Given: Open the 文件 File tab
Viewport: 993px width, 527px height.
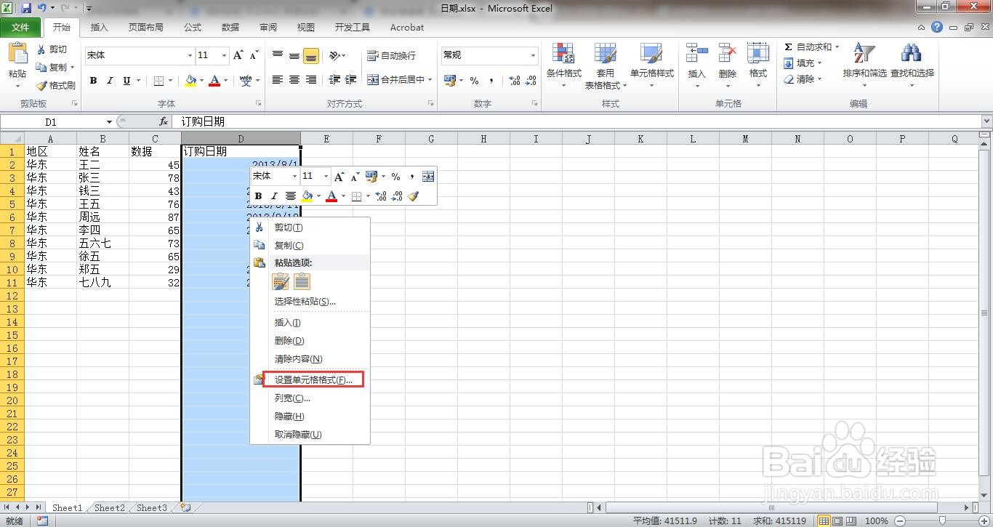Looking at the screenshot, I should (x=20, y=28).
